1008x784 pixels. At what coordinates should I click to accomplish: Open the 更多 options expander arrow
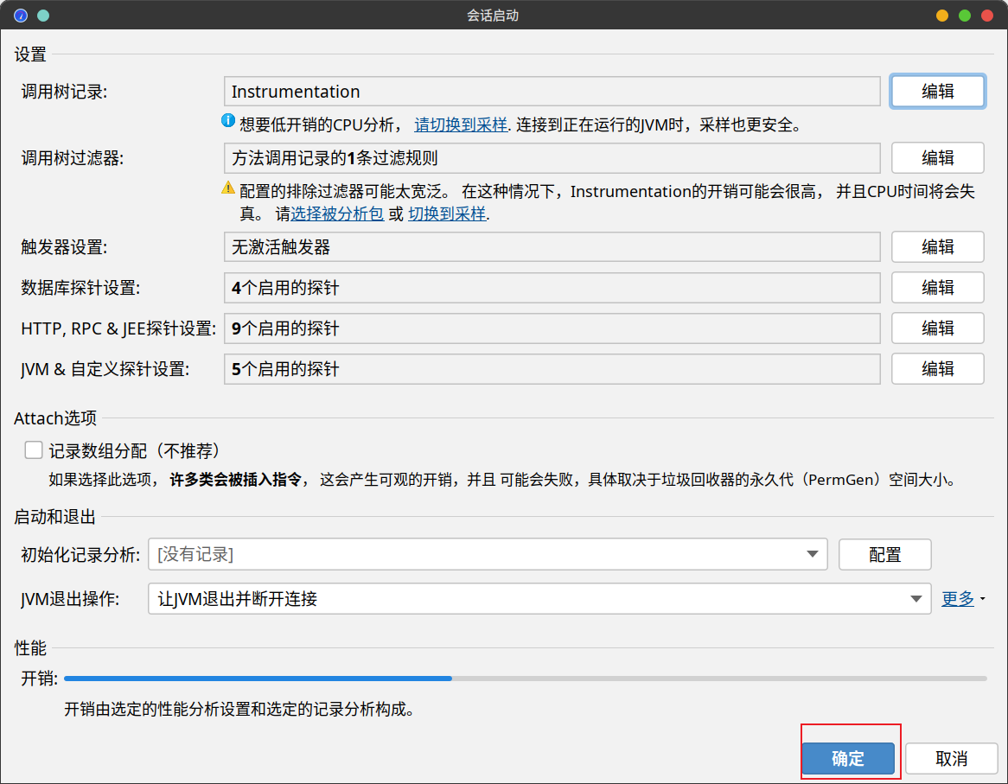point(983,599)
